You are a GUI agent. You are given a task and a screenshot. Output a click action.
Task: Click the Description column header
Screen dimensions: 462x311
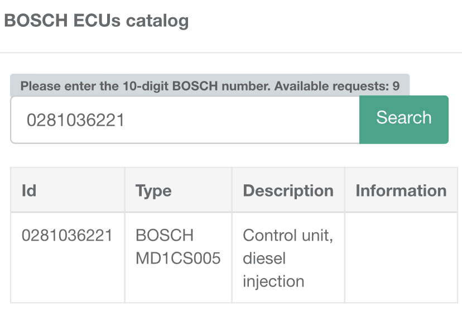[288, 190]
